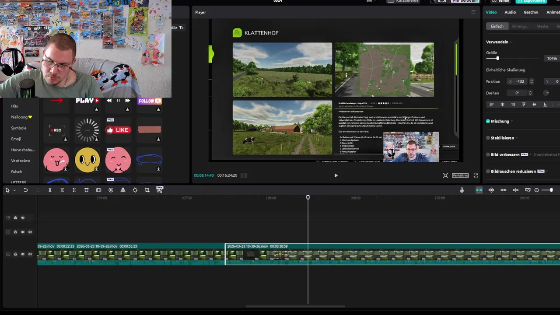Adjust the Größe size slider

click(x=497, y=58)
